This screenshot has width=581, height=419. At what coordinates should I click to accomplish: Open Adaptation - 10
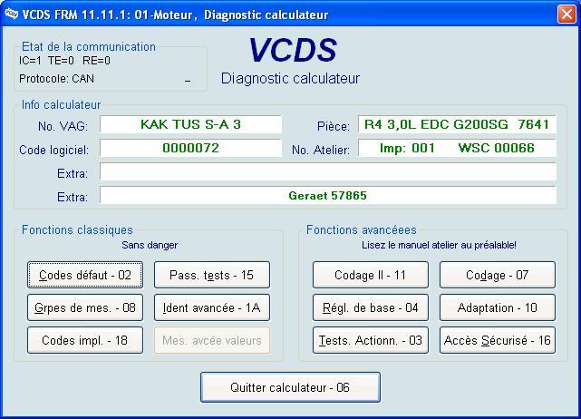tap(498, 307)
